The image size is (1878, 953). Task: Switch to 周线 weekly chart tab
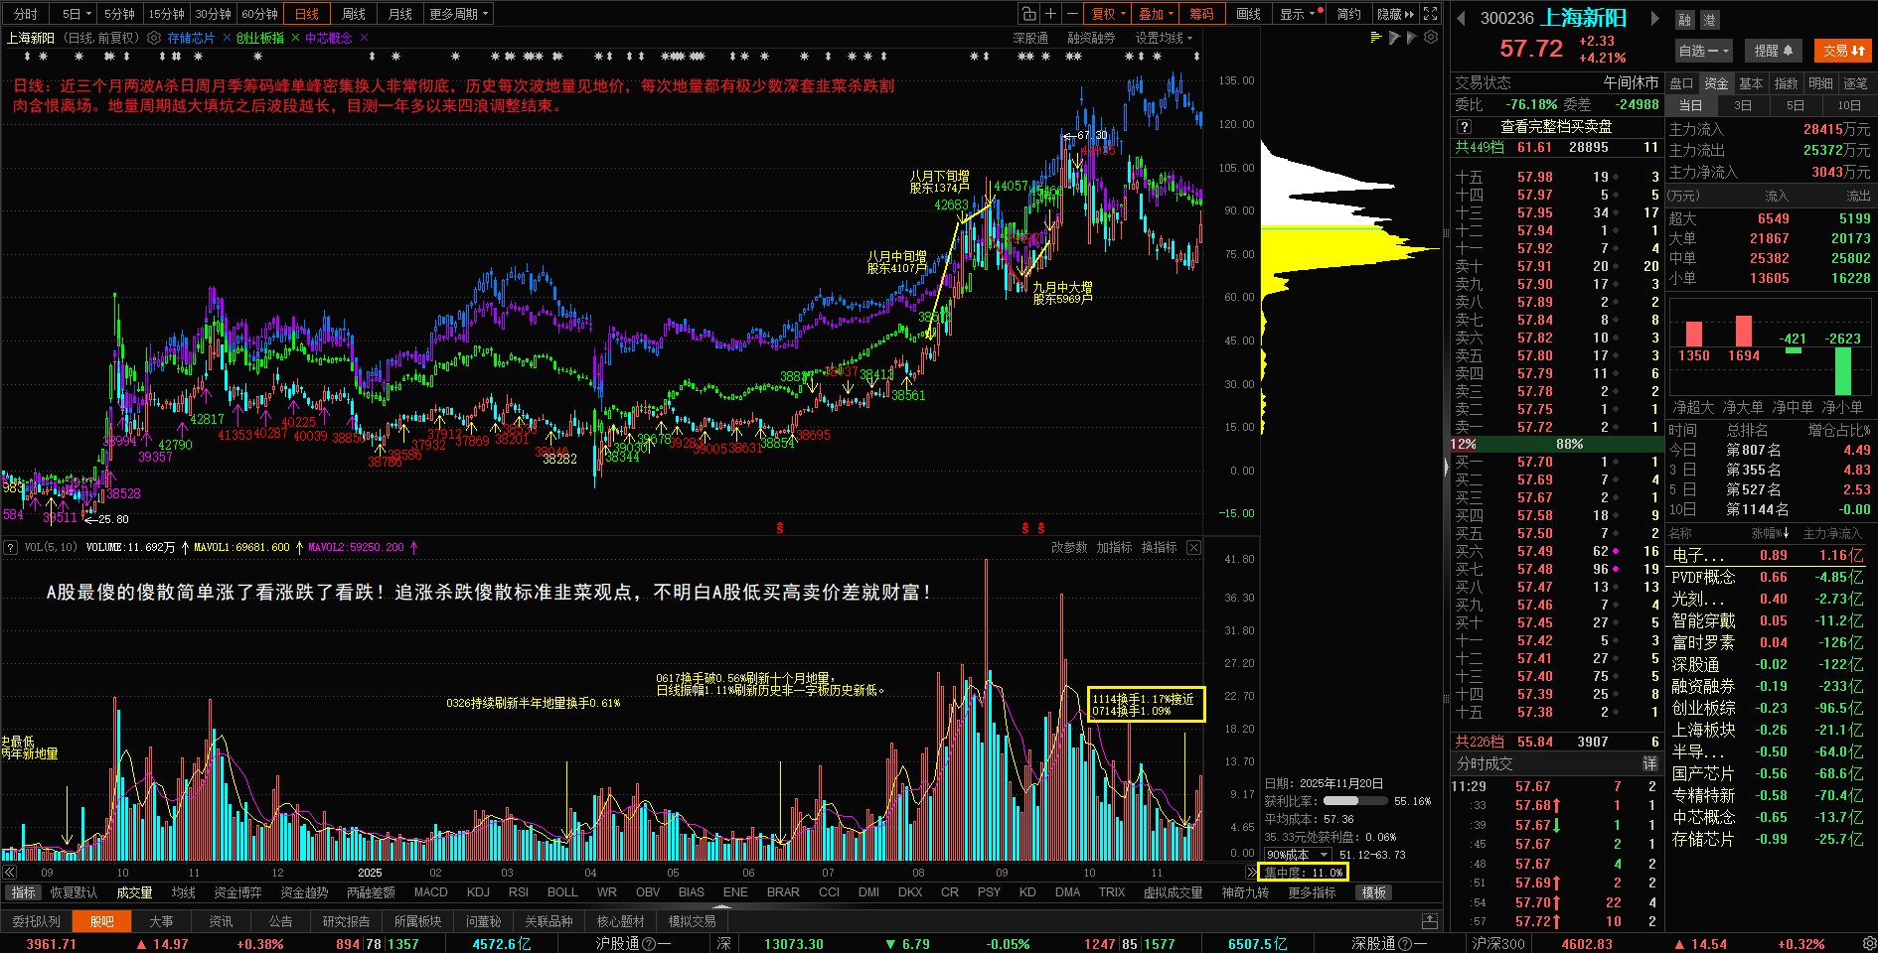pyautogui.click(x=354, y=14)
